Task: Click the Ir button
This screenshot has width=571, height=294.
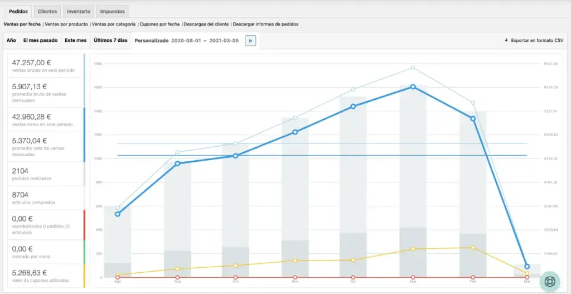Action: coord(250,41)
